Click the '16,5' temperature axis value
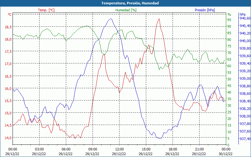The image size is (251, 157). coord(8,76)
